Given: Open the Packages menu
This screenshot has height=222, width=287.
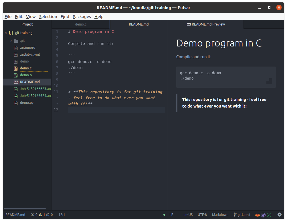Looking at the screenshot, I should [x=82, y=17].
